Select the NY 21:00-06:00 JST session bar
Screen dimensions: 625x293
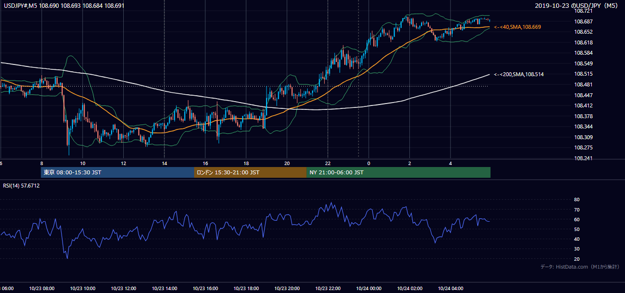coord(399,172)
